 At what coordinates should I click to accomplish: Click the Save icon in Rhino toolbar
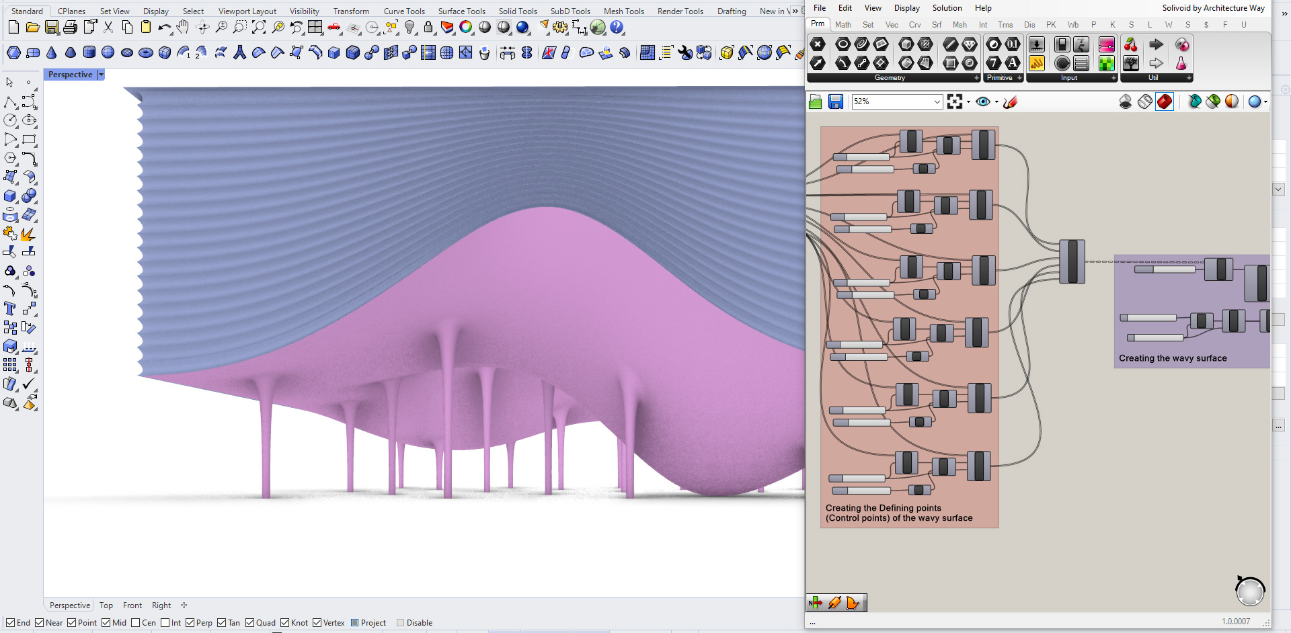[51, 28]
